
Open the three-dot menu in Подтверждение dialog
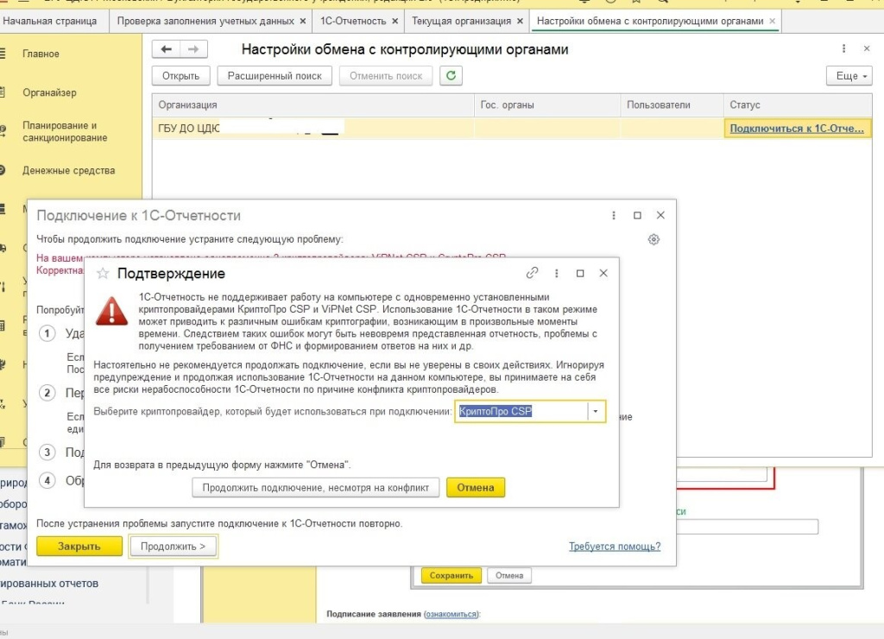[557, 273]
